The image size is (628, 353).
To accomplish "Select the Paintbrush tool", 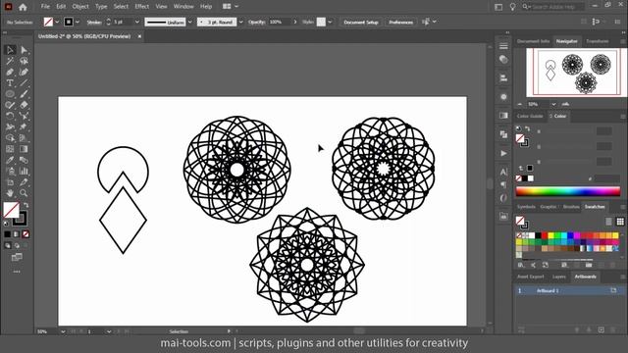I will (x=24, y=94).
